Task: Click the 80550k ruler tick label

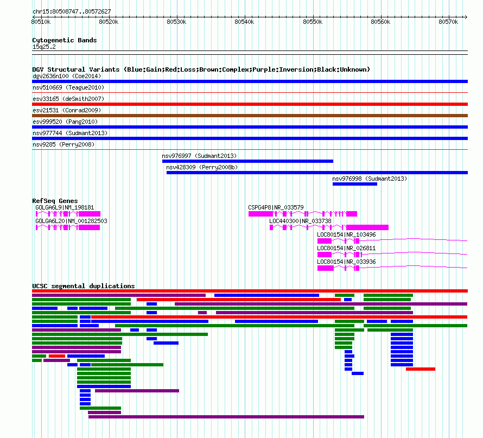Action: click(x=313, y=22)
